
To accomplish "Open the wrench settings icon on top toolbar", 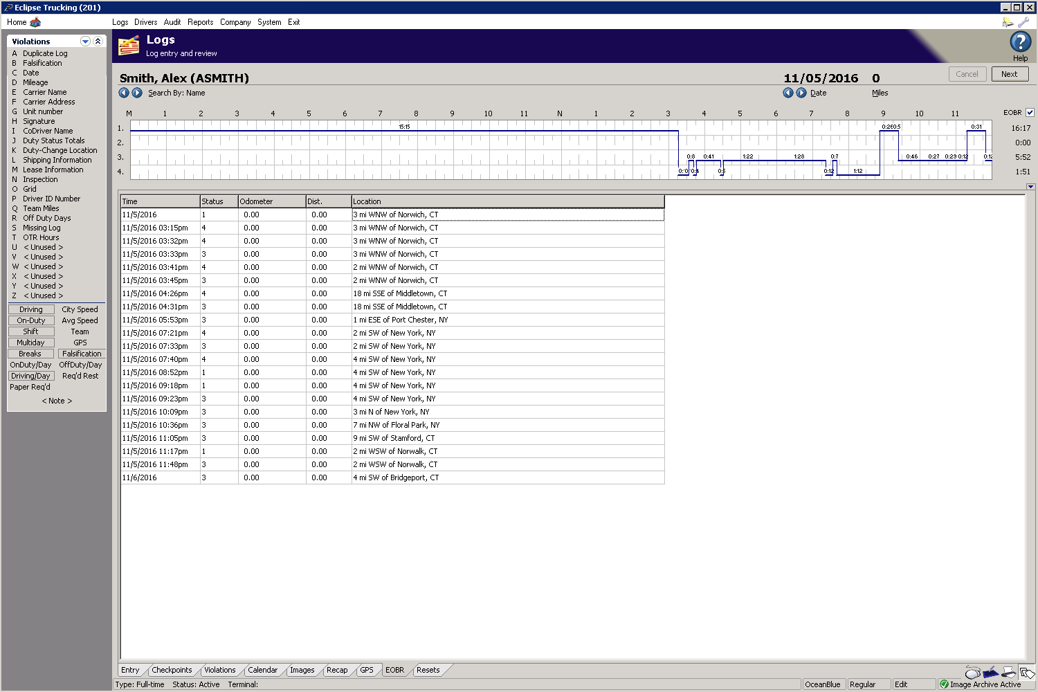I will pyautogui.click(x=1023, y=21).
